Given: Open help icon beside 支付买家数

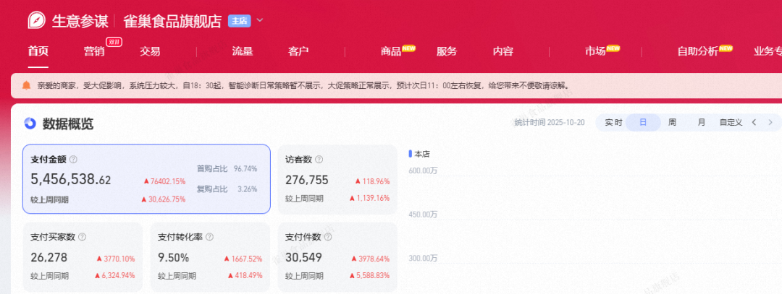Looking at the screenshot, I should (82, 237).
